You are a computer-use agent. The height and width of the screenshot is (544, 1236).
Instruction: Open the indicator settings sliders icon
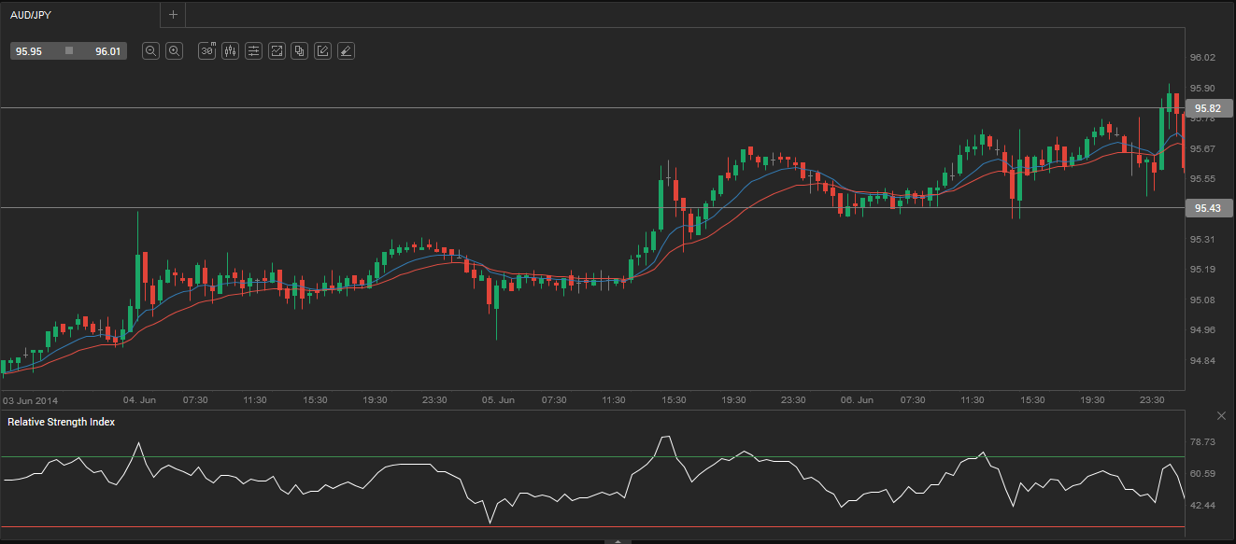[253, 51]
